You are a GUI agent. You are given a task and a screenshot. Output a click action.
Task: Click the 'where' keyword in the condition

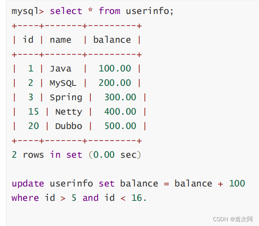[25, 198]
